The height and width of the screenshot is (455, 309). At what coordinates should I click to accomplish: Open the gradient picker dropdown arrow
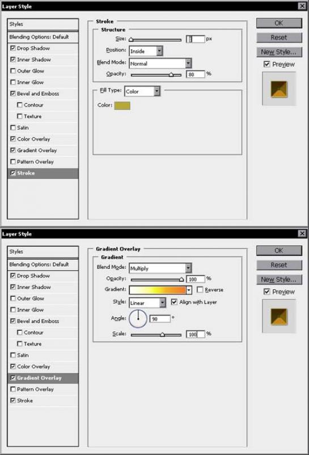point(189,290)
